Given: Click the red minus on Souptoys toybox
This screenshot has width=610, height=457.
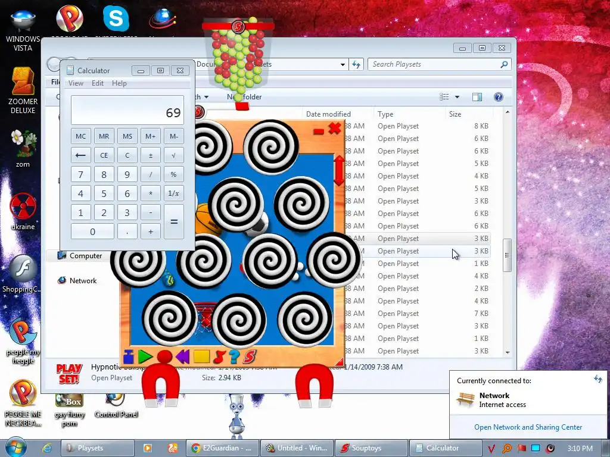Looking at the screenshot, I should [x=319, y=132].
